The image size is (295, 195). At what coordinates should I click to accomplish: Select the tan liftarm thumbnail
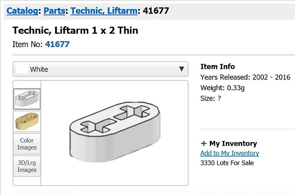[x=27, y=121]
